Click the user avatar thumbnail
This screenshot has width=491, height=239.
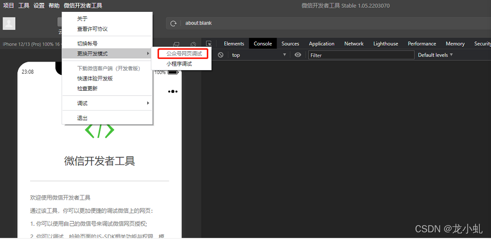pos(9,24)
